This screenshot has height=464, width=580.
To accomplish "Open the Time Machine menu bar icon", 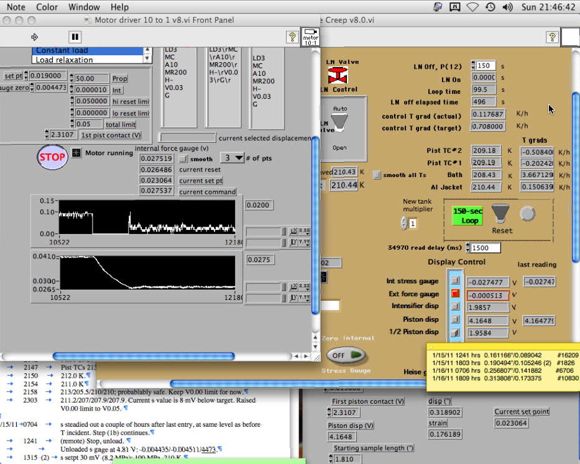I will coord(490,7).
